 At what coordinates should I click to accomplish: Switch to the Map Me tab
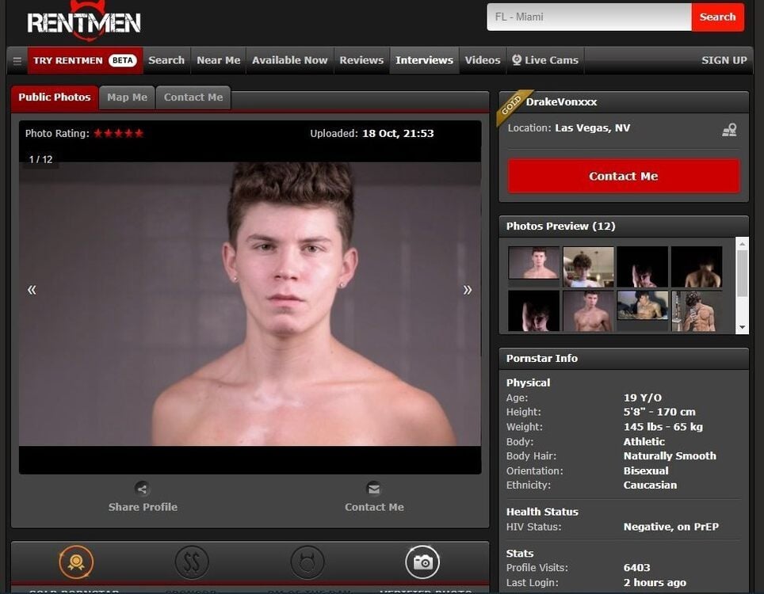tap(127, 97)
